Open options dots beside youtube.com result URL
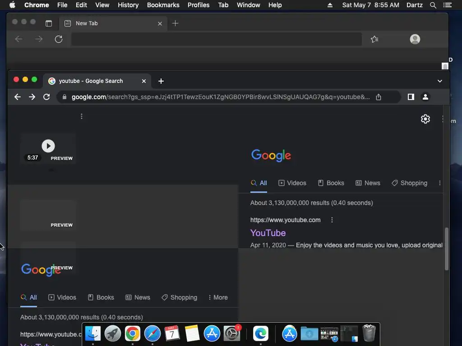This screenshot has width=462, height=346. (332, 220)
